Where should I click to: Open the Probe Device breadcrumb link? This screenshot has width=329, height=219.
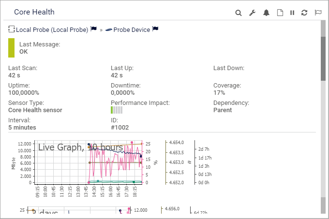132,29
